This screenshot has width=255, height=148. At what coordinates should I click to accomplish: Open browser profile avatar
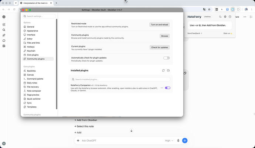click(246, 10)
